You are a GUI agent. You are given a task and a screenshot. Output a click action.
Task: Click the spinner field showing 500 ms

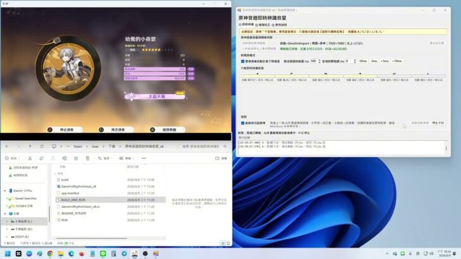click(x=315, y=61)
